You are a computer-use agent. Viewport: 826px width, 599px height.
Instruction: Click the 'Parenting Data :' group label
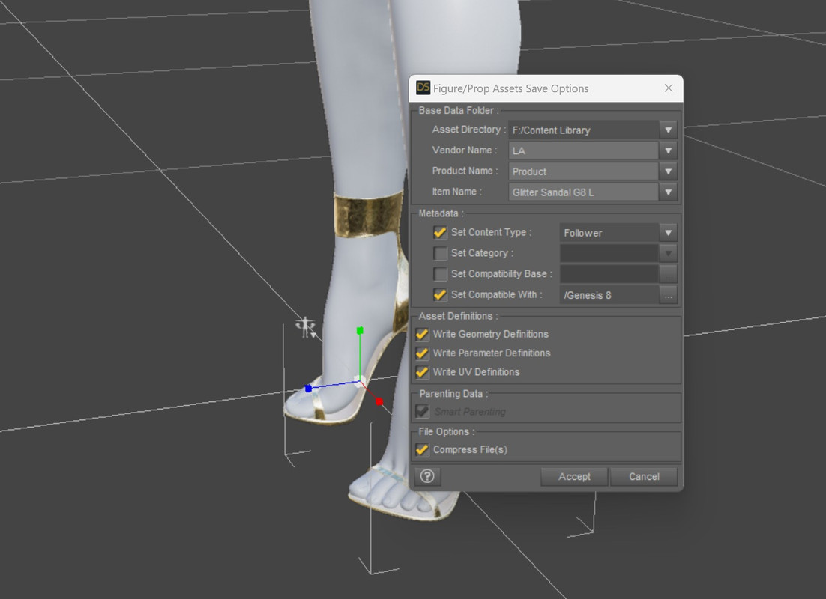453,394
